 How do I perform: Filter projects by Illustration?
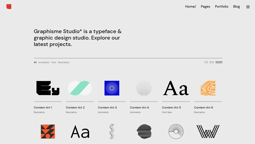64,63
